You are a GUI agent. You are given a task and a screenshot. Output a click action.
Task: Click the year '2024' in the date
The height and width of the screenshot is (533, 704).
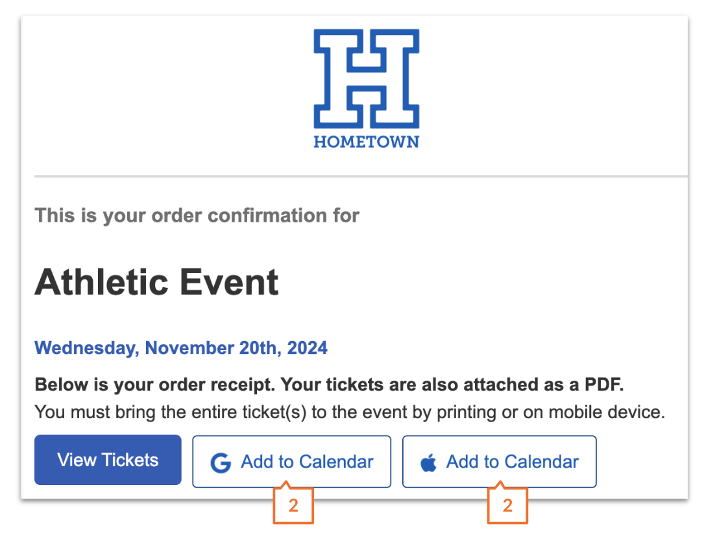(308, 348)
